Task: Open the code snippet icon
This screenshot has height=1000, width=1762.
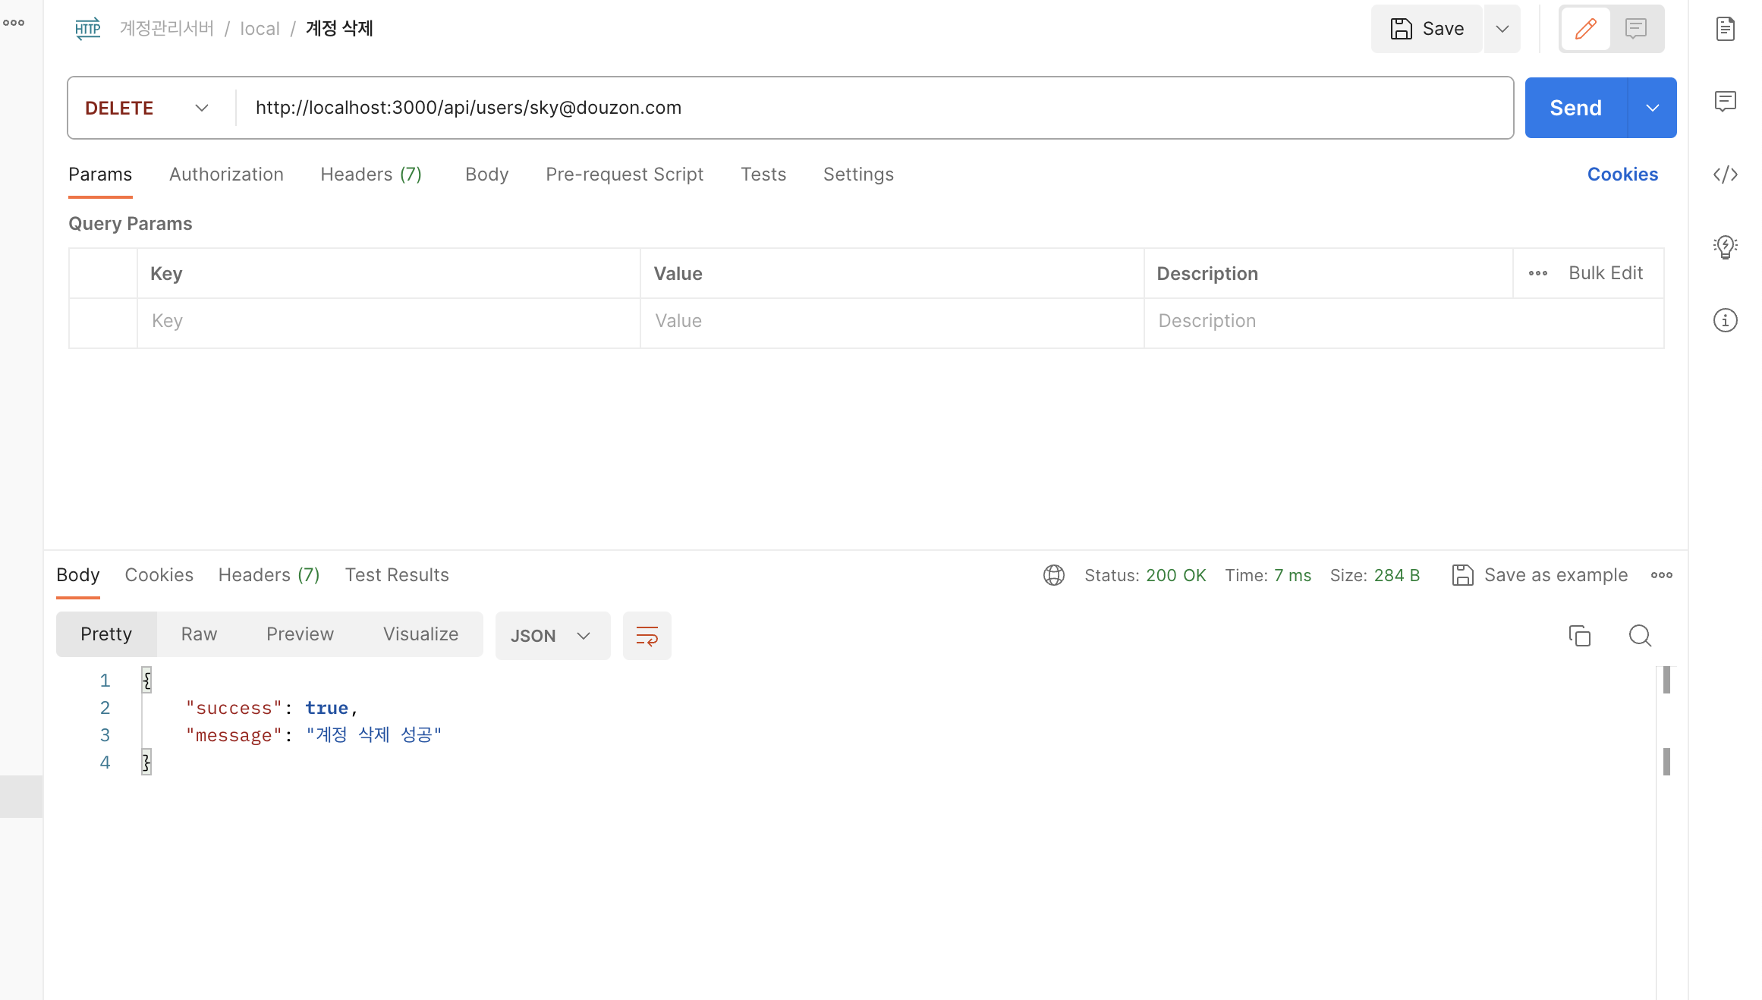Action: 1725,175
